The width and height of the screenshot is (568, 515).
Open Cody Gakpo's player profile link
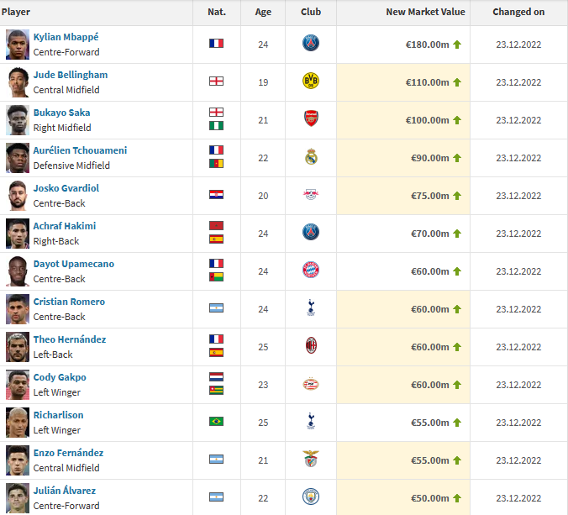pyautogui.click(x=60, y=377)
